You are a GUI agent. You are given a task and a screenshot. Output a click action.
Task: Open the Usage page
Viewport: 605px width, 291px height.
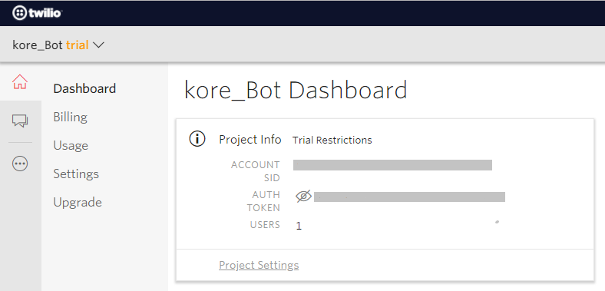71,146
